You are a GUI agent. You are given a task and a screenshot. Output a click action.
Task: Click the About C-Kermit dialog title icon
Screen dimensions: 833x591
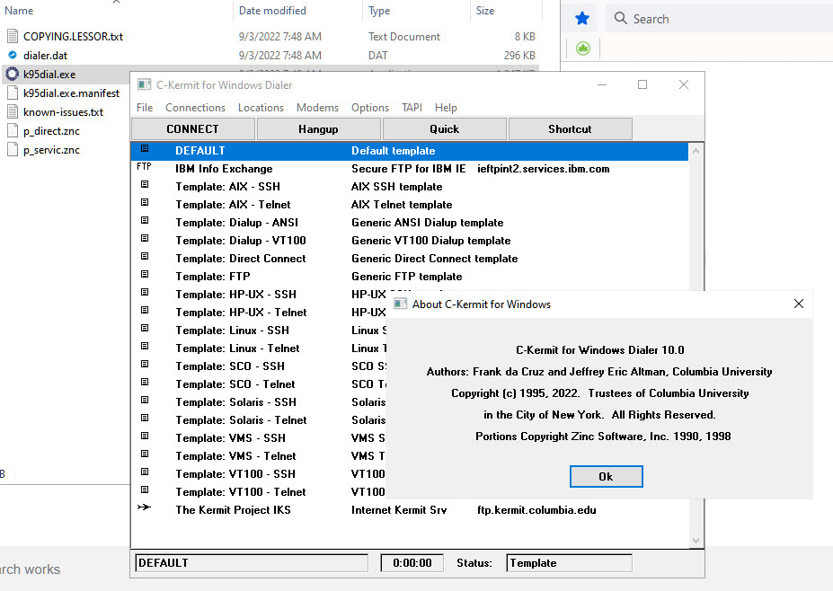pos(400,304)
